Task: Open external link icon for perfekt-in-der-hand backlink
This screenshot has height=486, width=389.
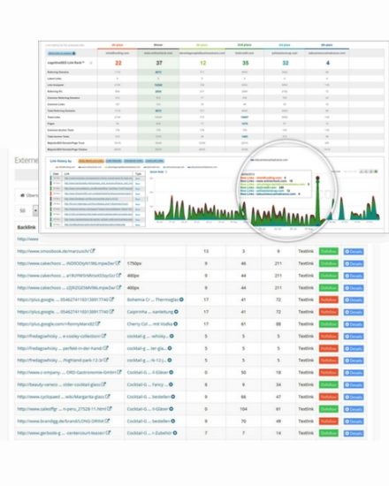Action: pyautogui.click(x=106, y=348)
